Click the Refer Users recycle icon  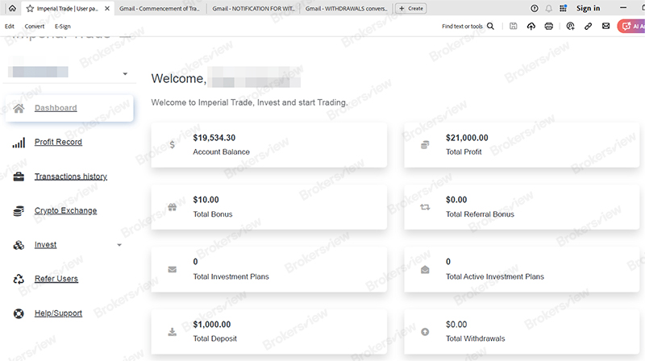click(19, 279)
